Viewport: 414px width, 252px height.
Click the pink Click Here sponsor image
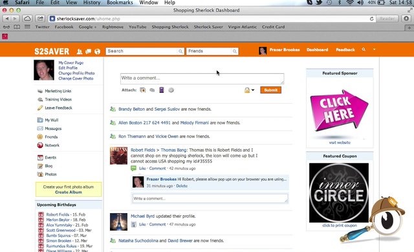point(339,111)
